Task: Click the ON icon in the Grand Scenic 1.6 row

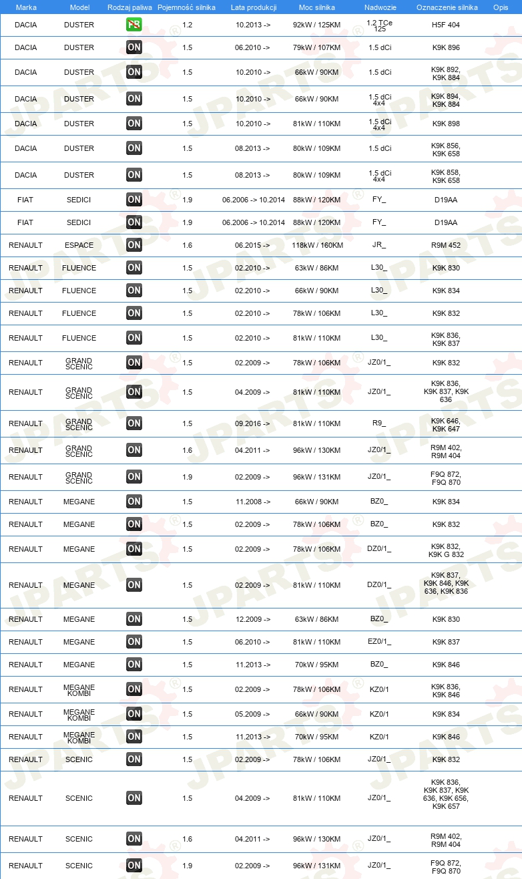Action: click(x=134, y=450)
